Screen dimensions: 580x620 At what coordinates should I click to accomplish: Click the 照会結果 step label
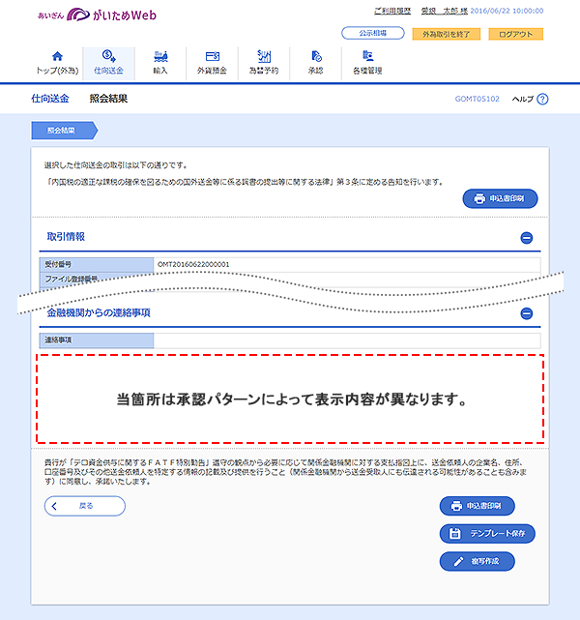(x=65, y=131)
